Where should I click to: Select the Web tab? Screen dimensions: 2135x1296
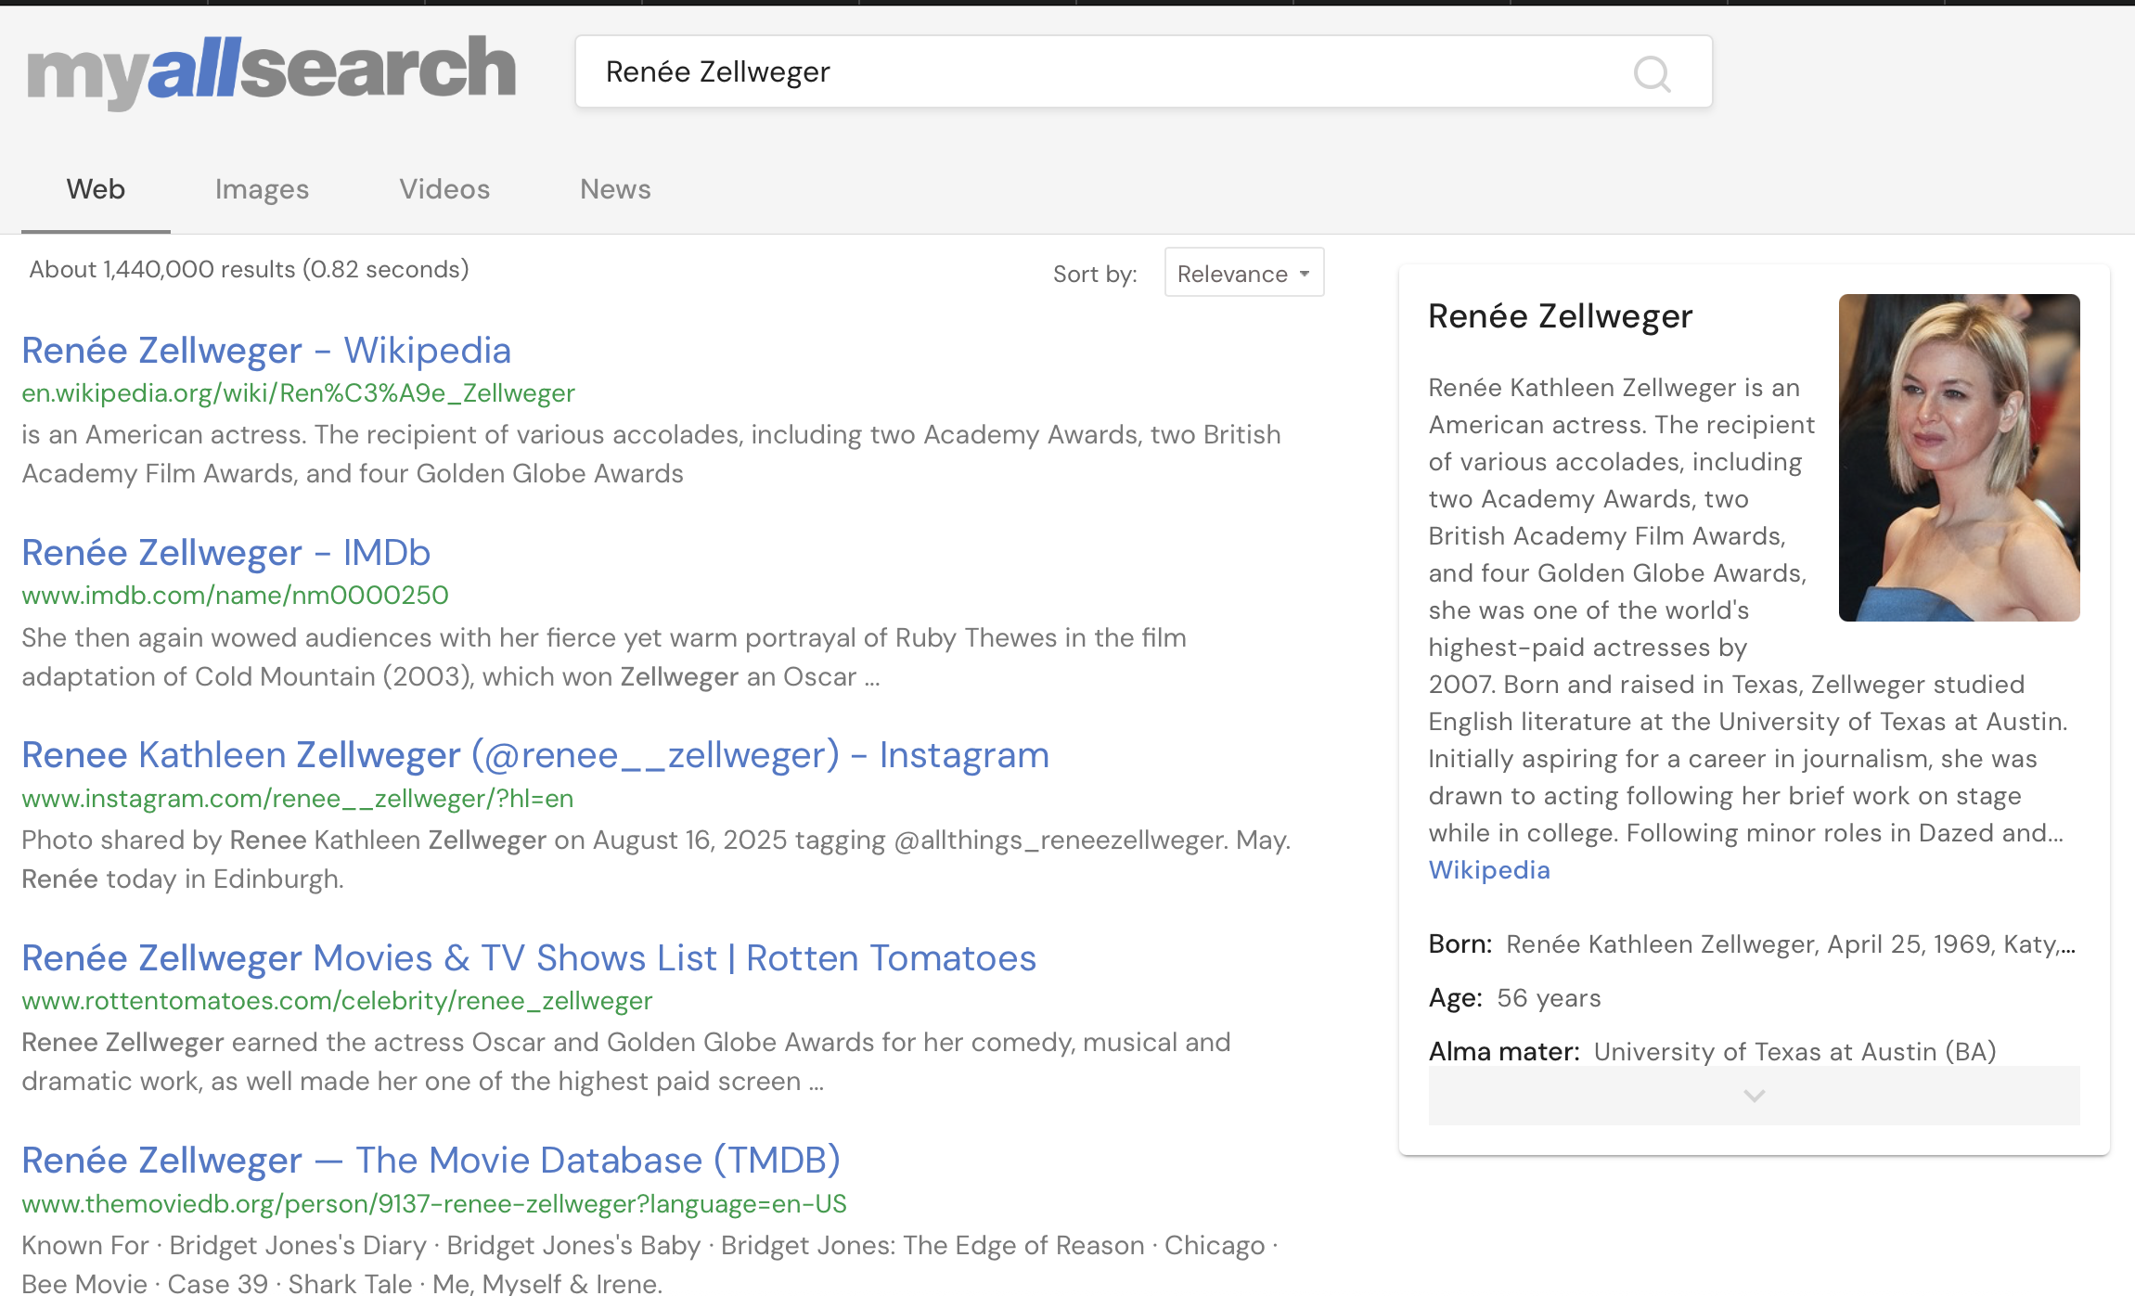(96, 189)
